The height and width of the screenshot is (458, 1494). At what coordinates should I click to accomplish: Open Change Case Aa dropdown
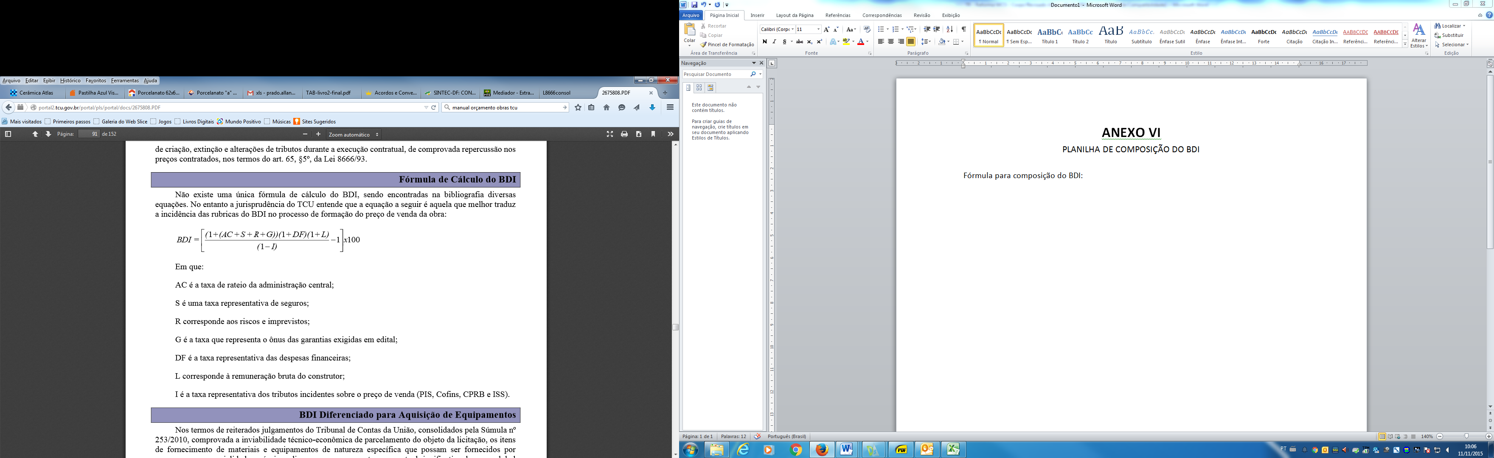pos(851,30)
